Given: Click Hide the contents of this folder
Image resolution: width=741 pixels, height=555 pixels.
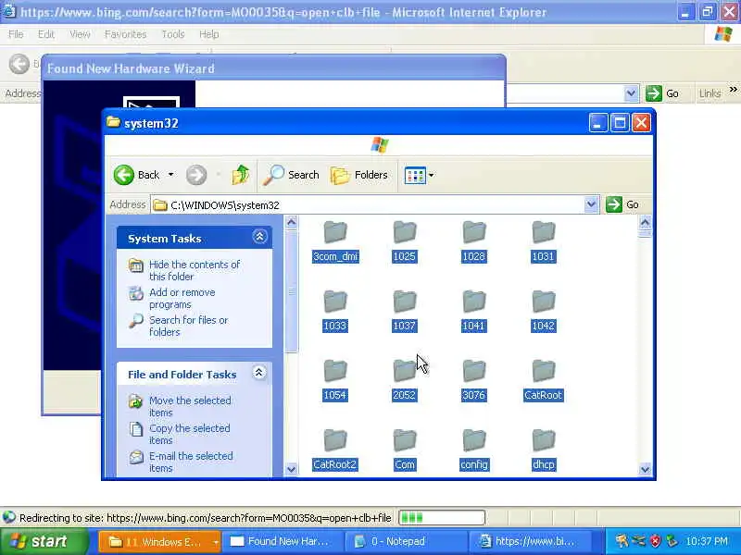Looking at the screenshot, I should (x=195, y=270).
